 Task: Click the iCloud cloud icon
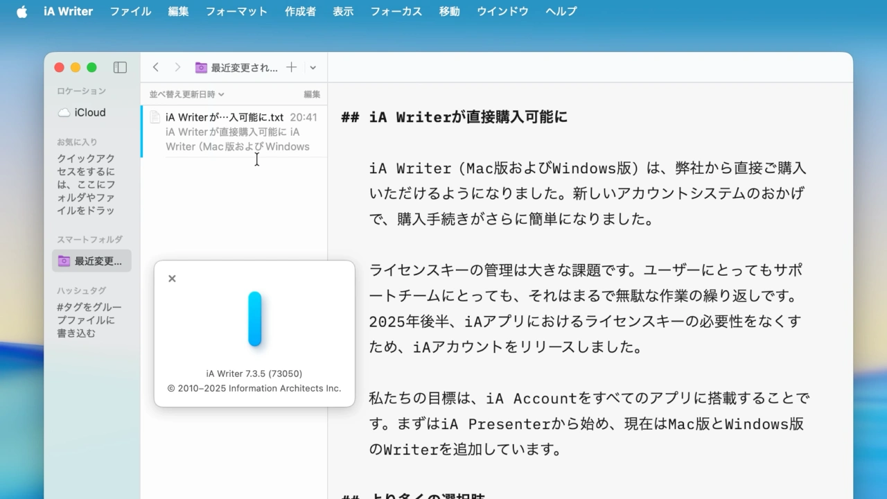click(64, 112)
